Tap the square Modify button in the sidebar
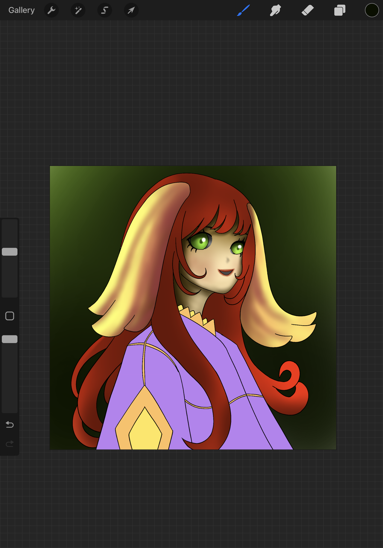The height and width of the screenshot is (548, 383). click(x=10, y=316)
